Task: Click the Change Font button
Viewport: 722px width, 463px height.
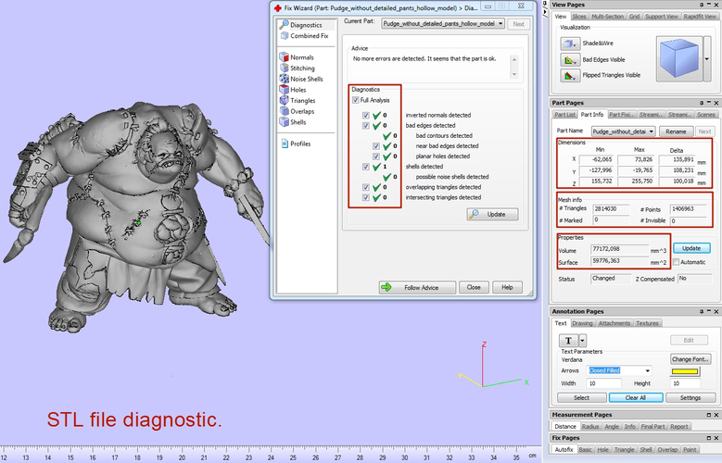Action: coord(690,359)
